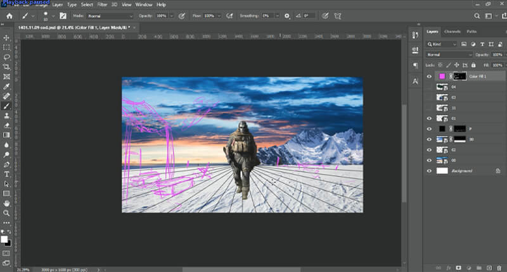
Task: Select the Rectangular Marquee tool
Action: tap(6, 47)
